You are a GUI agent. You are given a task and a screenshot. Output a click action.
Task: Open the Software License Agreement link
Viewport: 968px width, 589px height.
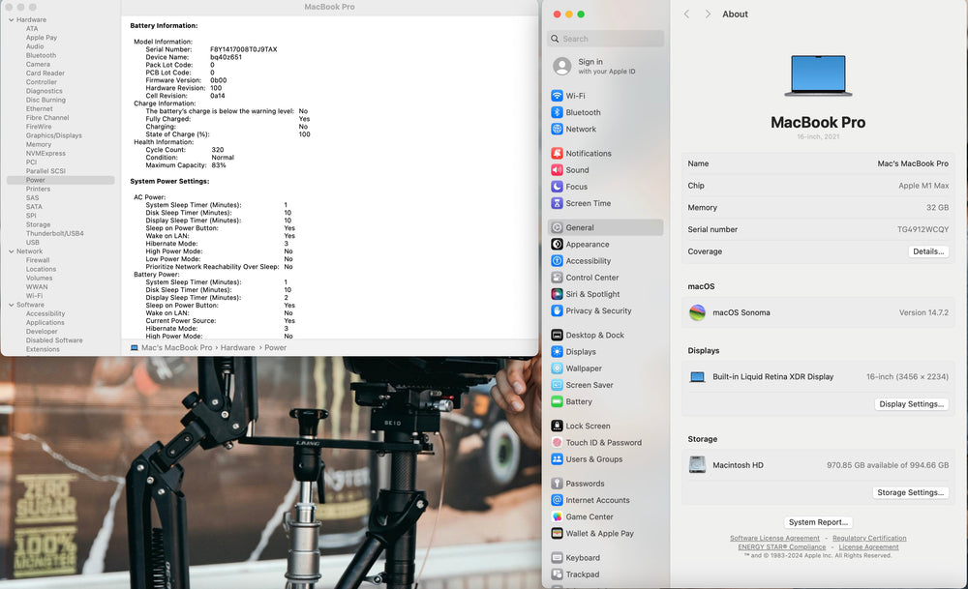pos(774,539)
